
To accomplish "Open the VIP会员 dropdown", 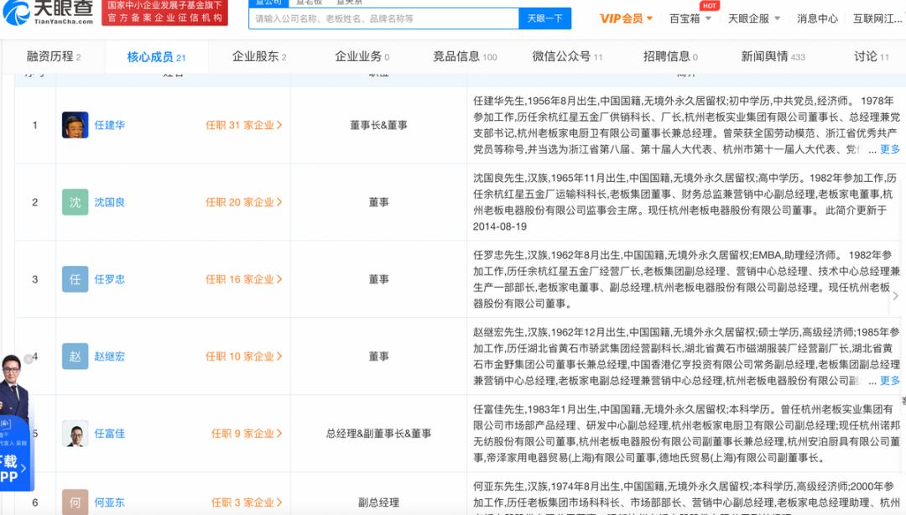I will [x=626, y=18].
